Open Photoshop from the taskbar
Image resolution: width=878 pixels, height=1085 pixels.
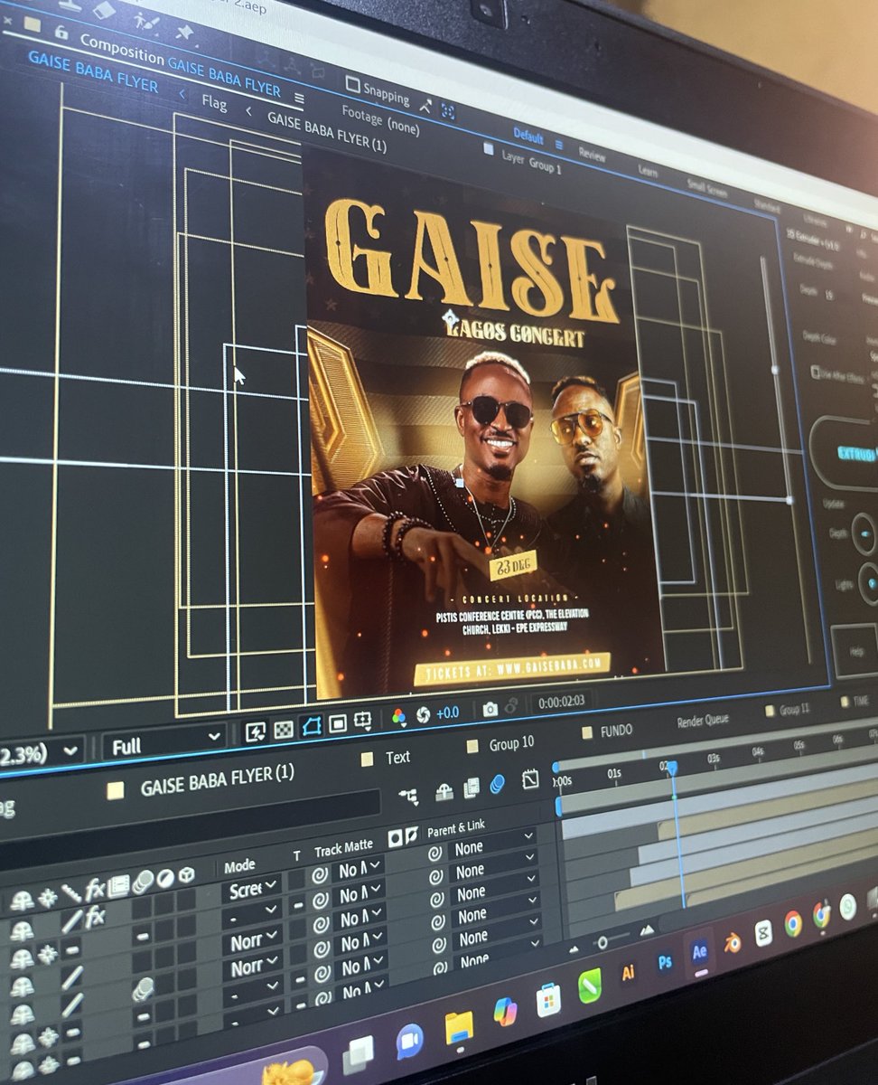click(665, 962)
